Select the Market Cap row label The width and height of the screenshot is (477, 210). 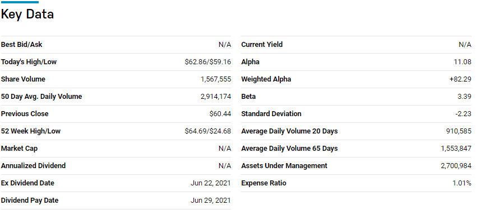20,149
